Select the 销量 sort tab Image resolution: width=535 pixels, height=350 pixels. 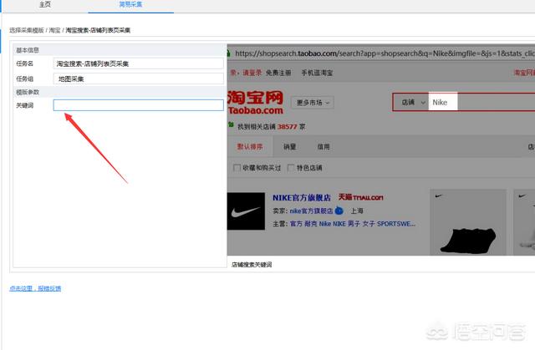[290, 146]
